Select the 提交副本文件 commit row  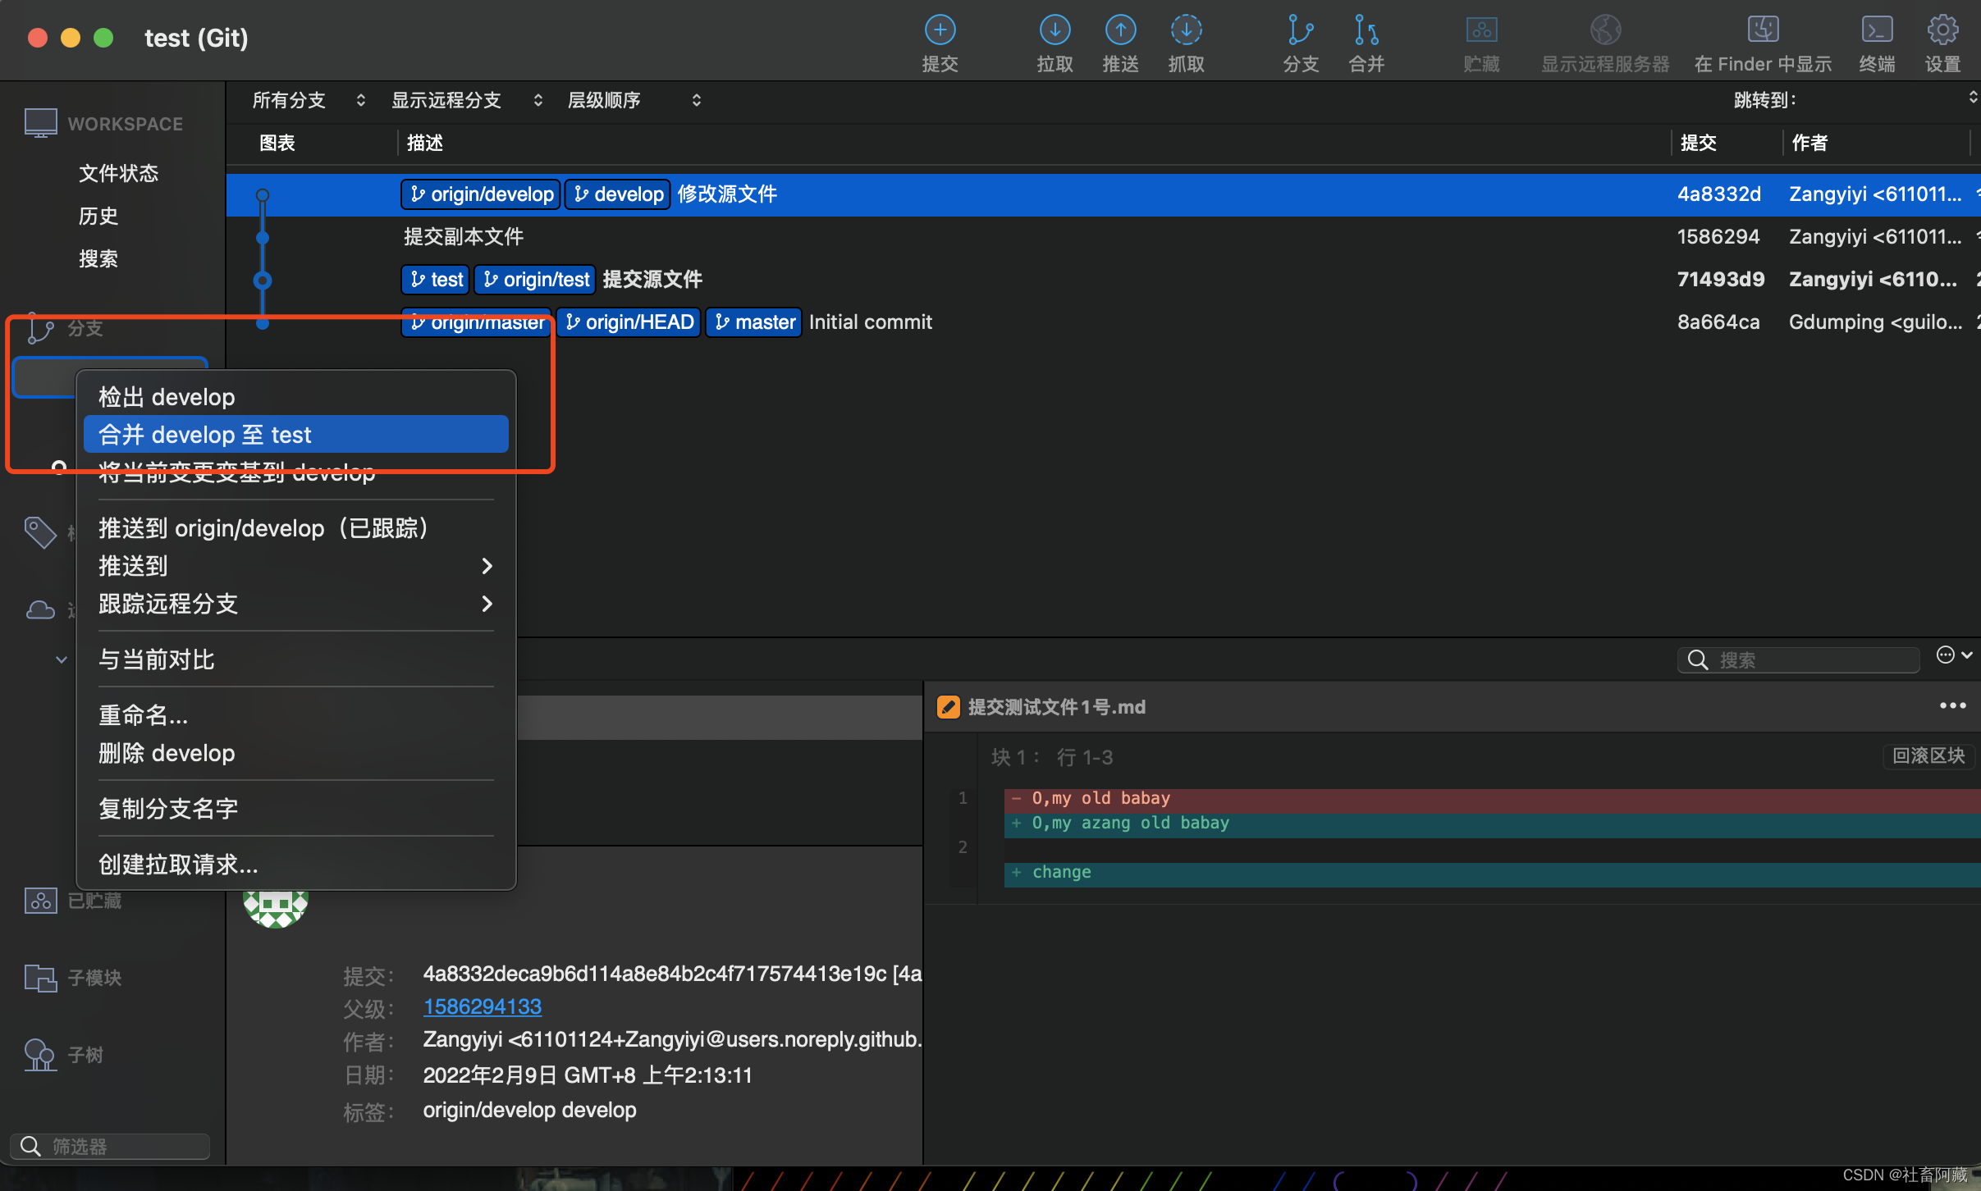464,237
